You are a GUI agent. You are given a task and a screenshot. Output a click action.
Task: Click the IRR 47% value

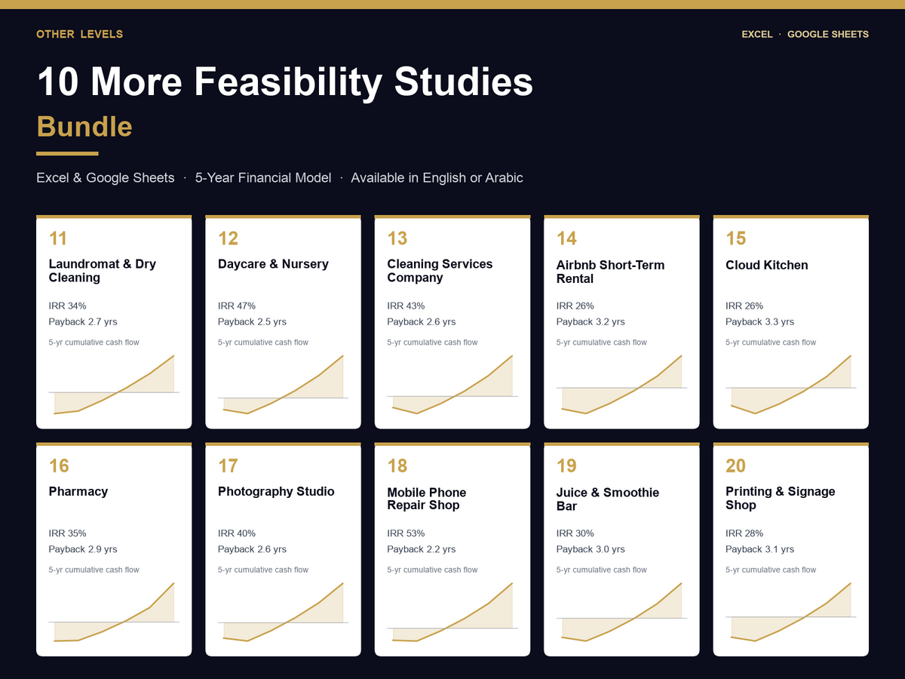tap(237, 306)
